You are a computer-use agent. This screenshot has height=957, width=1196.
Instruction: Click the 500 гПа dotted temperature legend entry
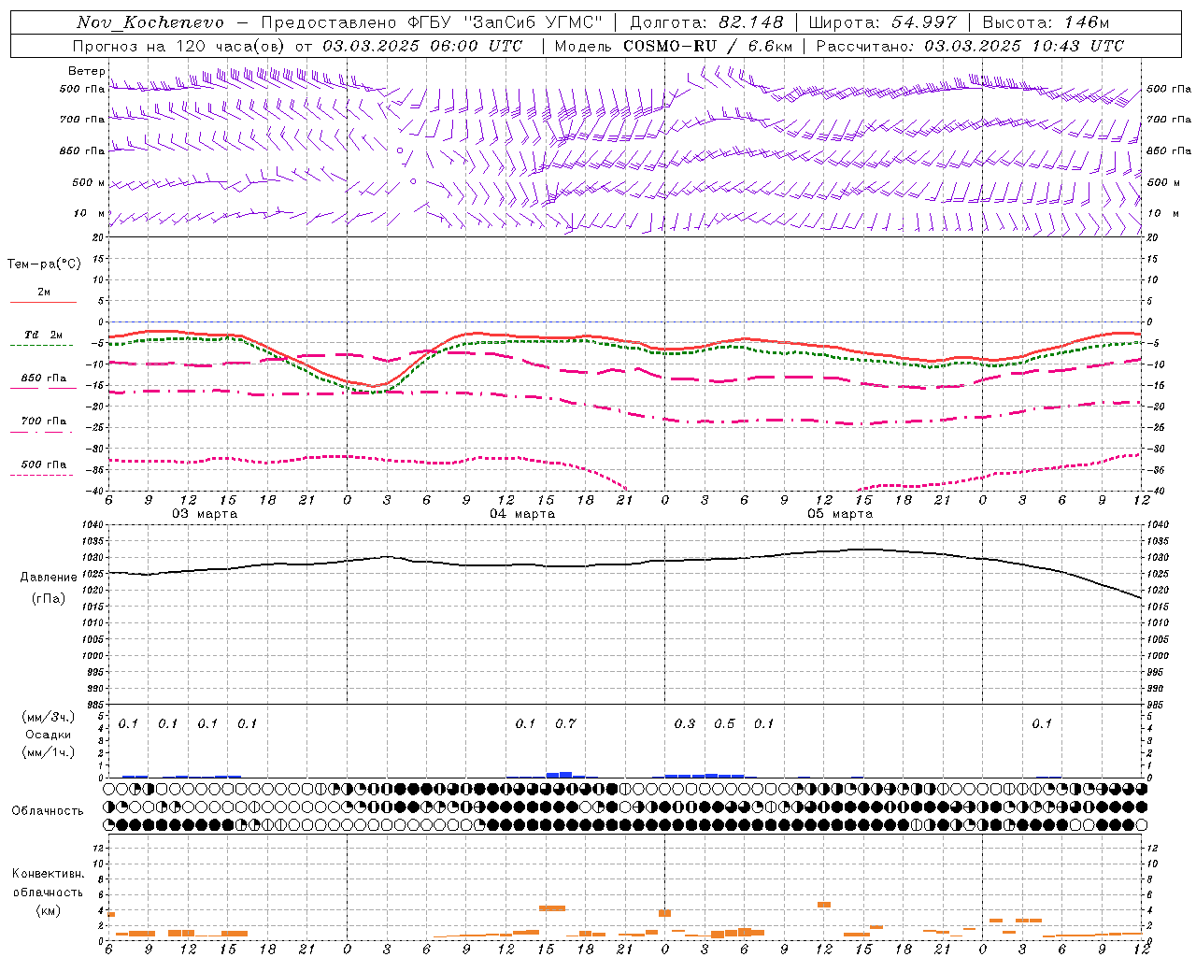43,465
